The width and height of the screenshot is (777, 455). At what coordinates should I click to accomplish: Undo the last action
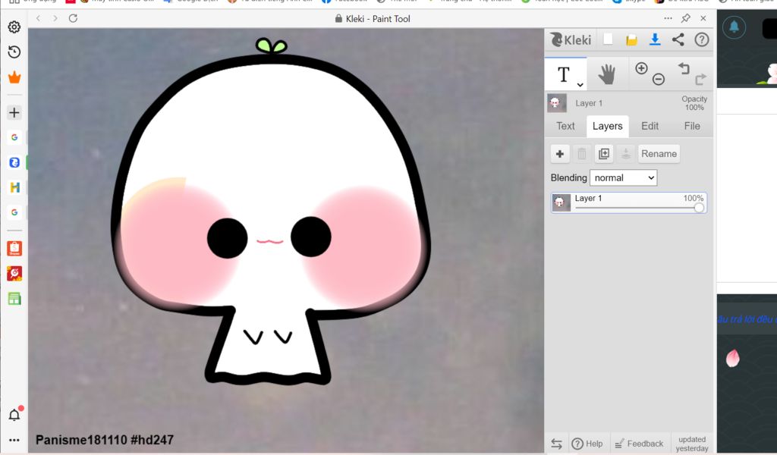click(x=684, y=67)
